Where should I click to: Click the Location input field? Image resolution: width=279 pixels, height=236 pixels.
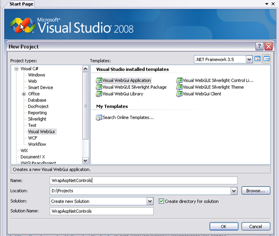click(x=140, y=191)
